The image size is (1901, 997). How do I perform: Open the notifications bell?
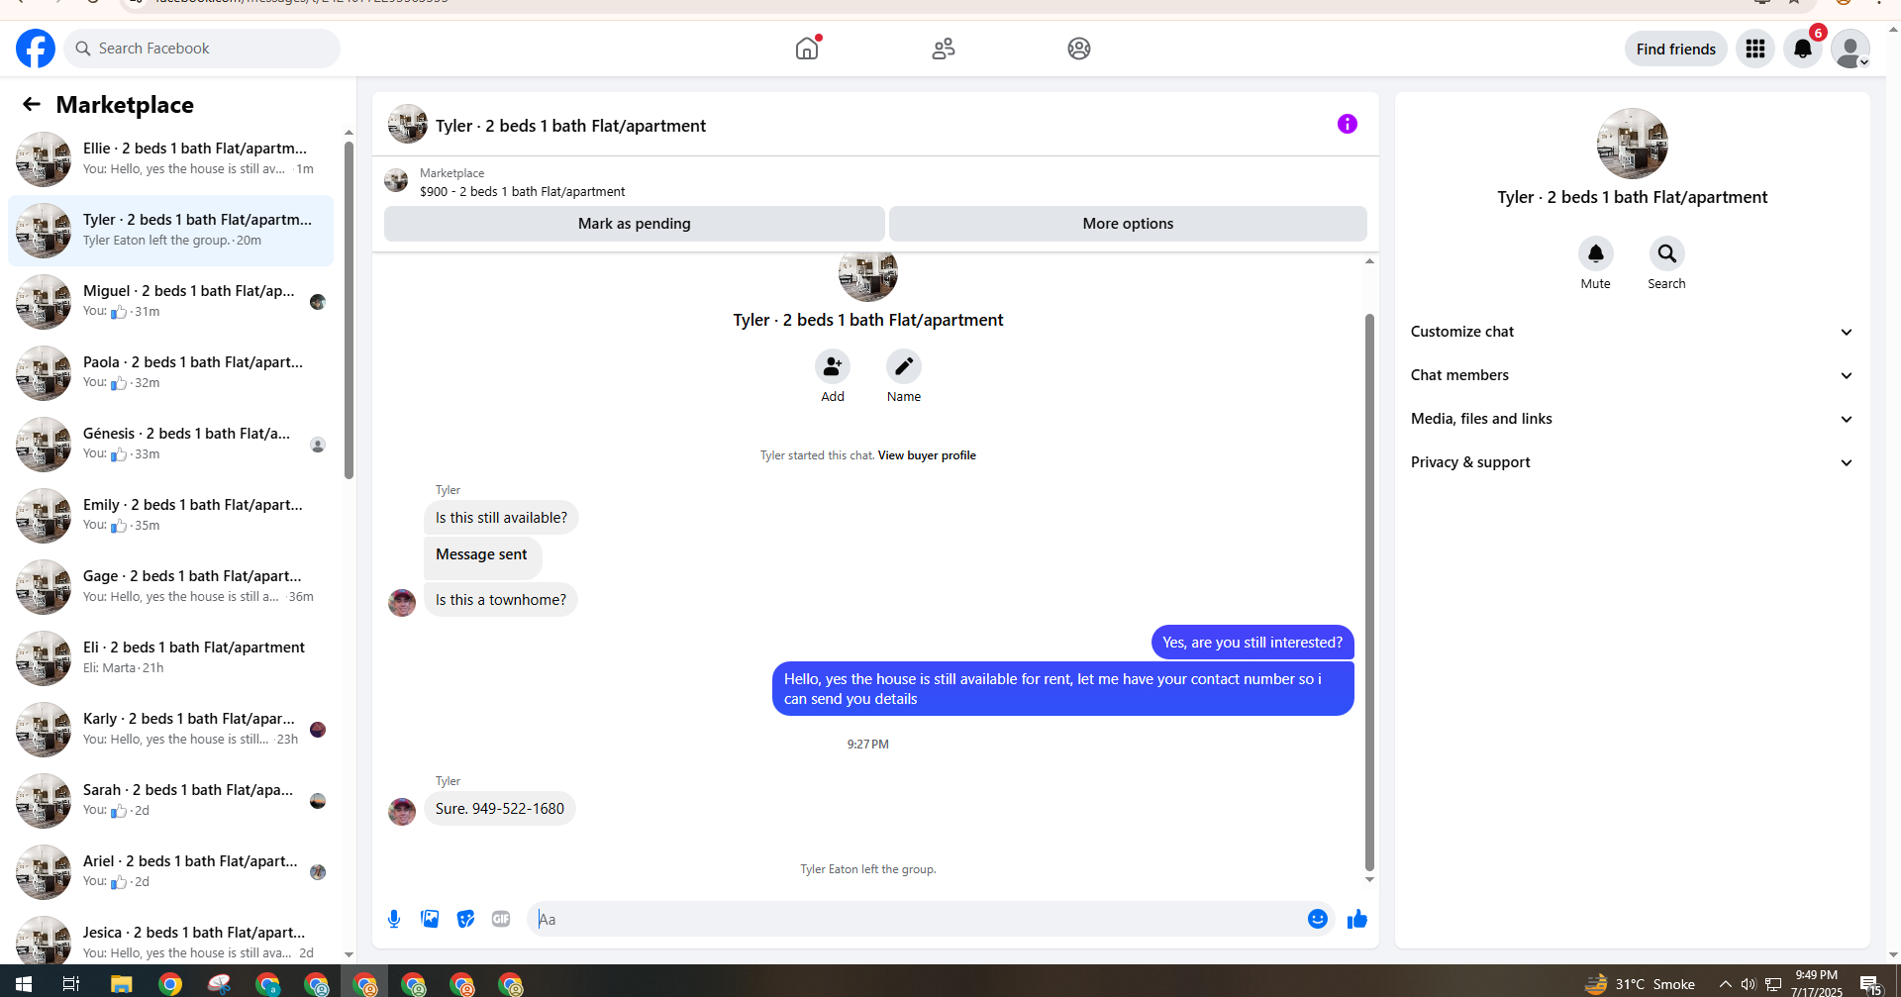(1803, 49)
